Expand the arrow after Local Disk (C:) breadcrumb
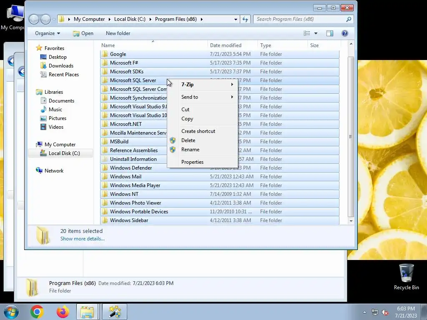The height and width of the screenshot is (320, 427). [x=150, y=19]
